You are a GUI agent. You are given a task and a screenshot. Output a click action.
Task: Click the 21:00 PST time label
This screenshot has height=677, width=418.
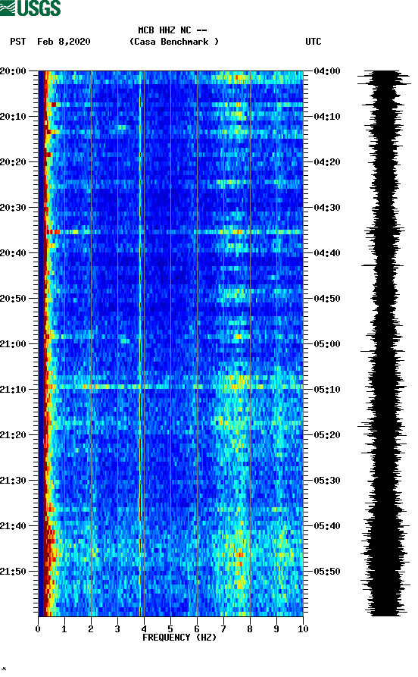13,344
